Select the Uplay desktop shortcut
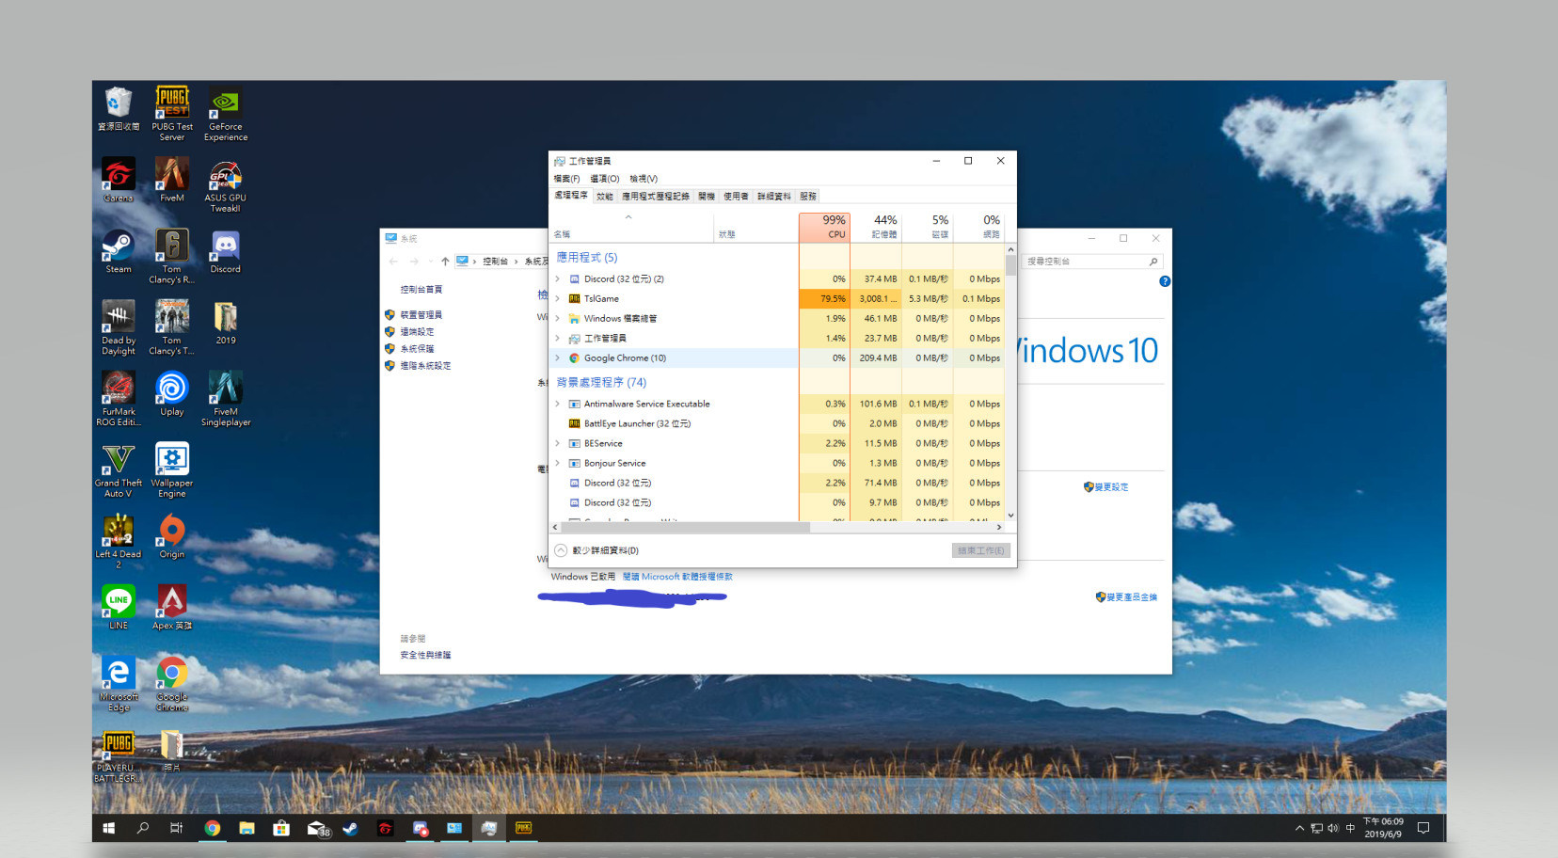The width and height of the screenshot is (1558, 858). coord(172,393)
